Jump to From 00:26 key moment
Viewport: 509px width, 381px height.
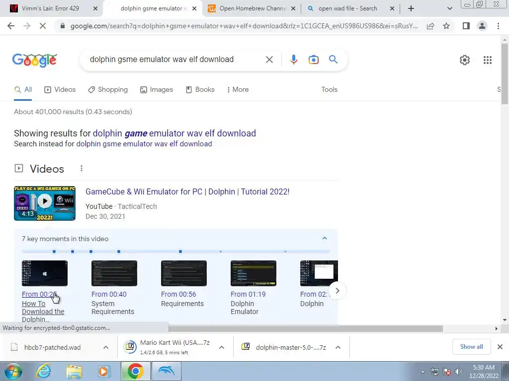click(39, 295)
